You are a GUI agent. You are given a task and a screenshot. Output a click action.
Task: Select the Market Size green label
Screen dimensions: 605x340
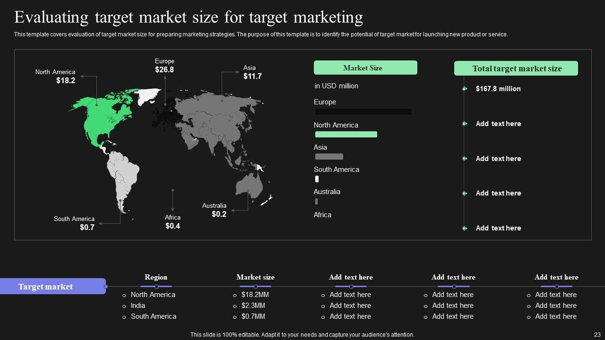pyautogui.click(x=365, y=68)
